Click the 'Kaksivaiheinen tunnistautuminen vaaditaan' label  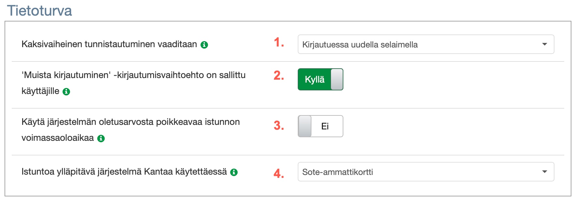tap(109, 44)
